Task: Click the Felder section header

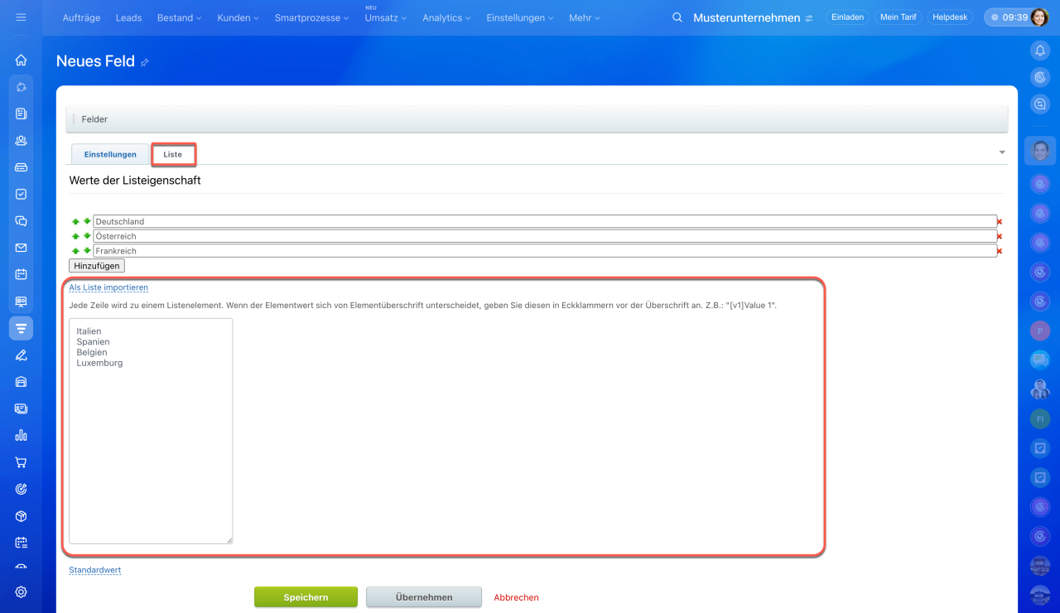Action: point(537,119)
